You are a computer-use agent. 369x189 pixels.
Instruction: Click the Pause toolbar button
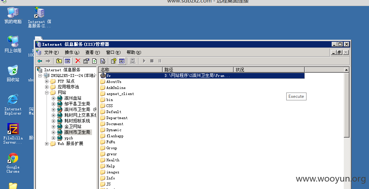tap(160, 61)
